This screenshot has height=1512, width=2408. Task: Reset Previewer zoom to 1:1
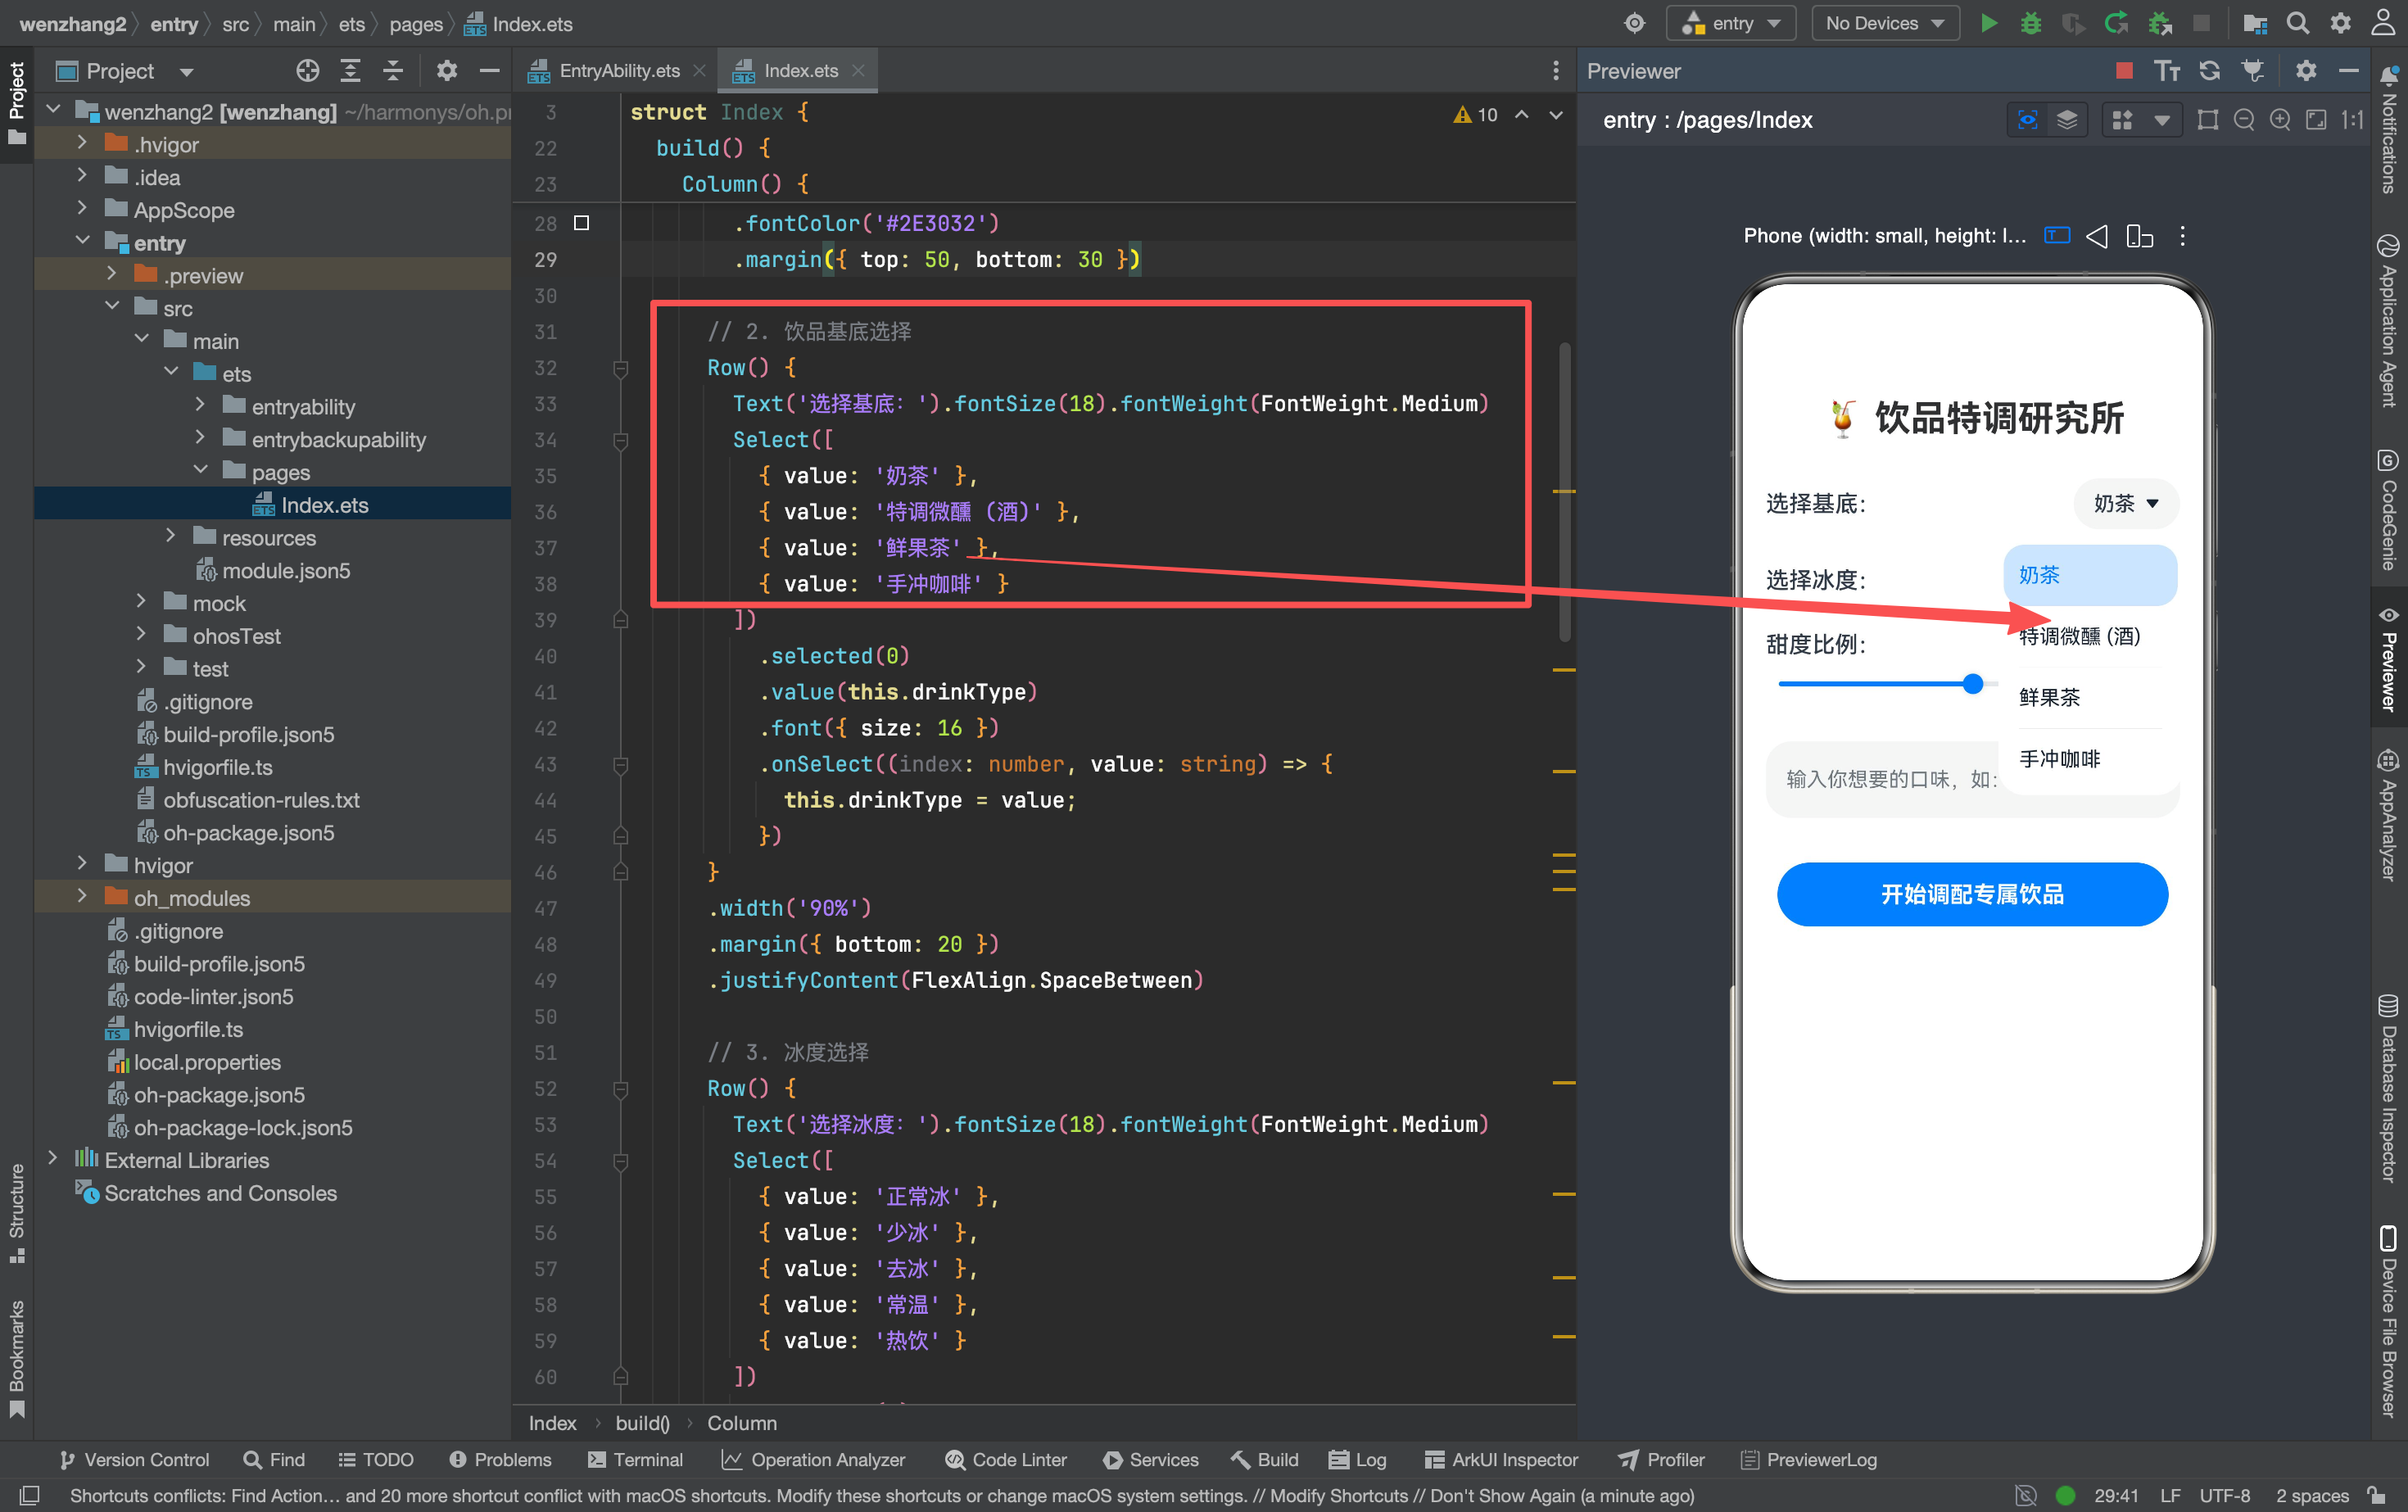2352,120
